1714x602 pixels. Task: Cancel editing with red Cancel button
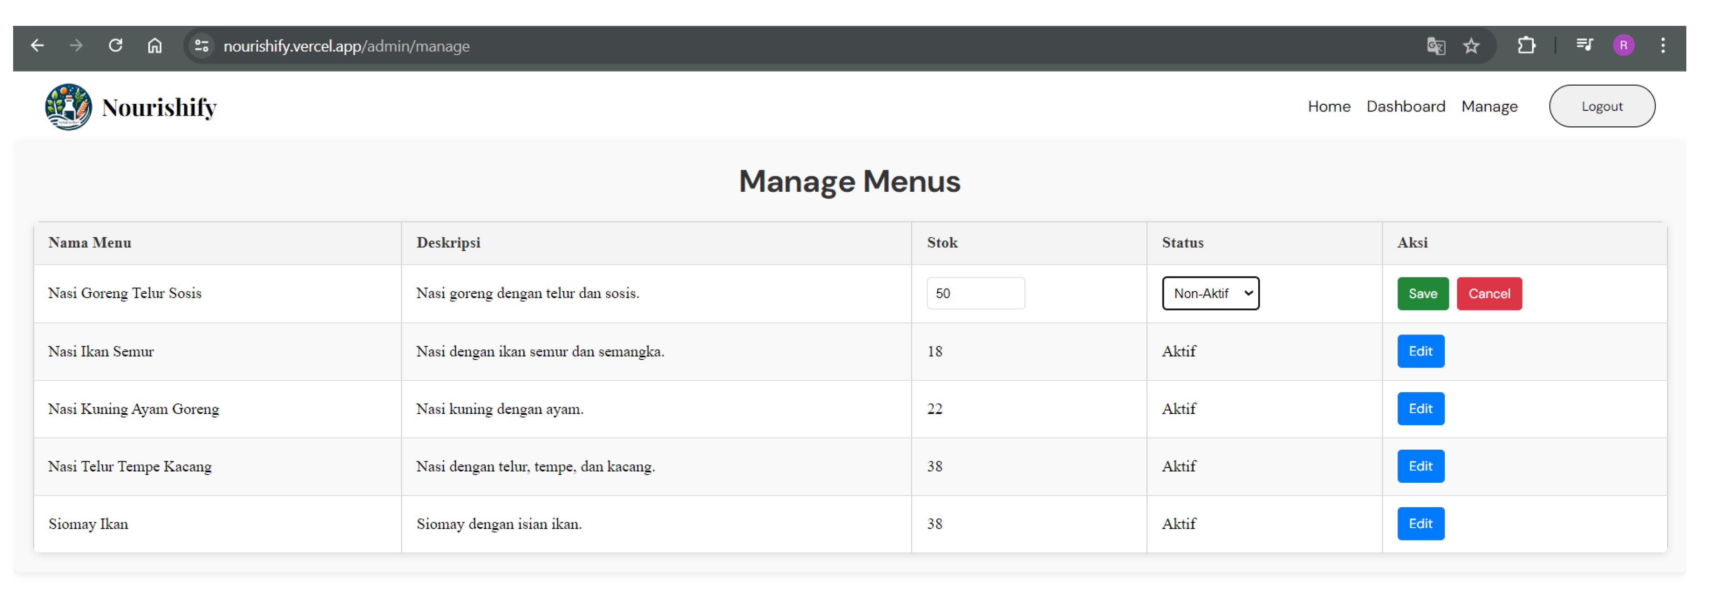coord(1488,294)
